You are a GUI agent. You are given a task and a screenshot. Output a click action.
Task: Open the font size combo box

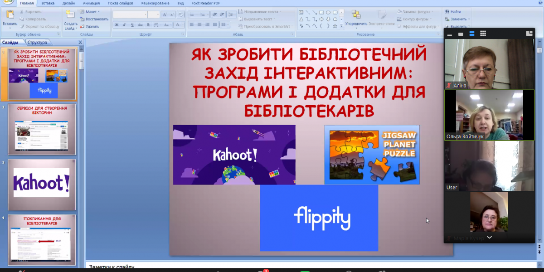pyautogui.click(x=154, y=15)
